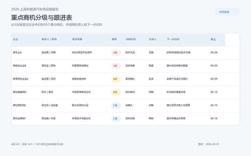Click the 等级 column header
The image size is (251, 156).
114,39
